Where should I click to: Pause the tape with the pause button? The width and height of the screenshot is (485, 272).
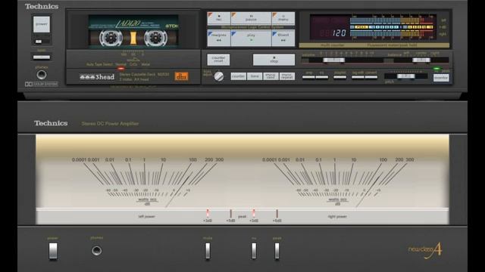pos(251,18)
